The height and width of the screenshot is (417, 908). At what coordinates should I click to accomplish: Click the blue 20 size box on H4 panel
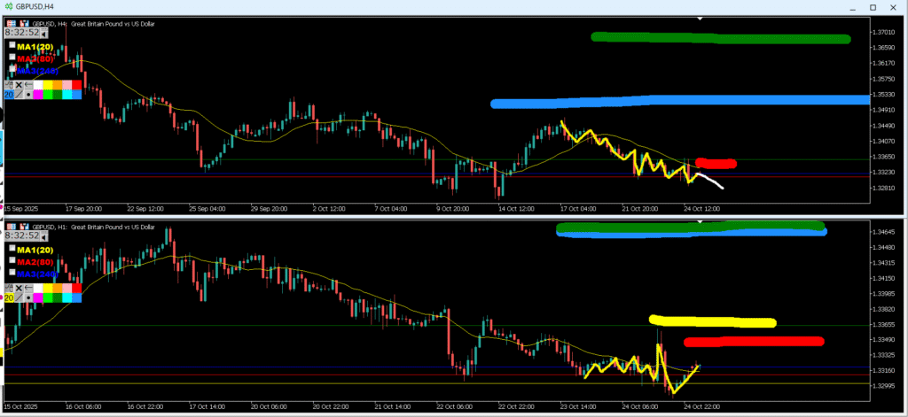(x=9, y=95)
